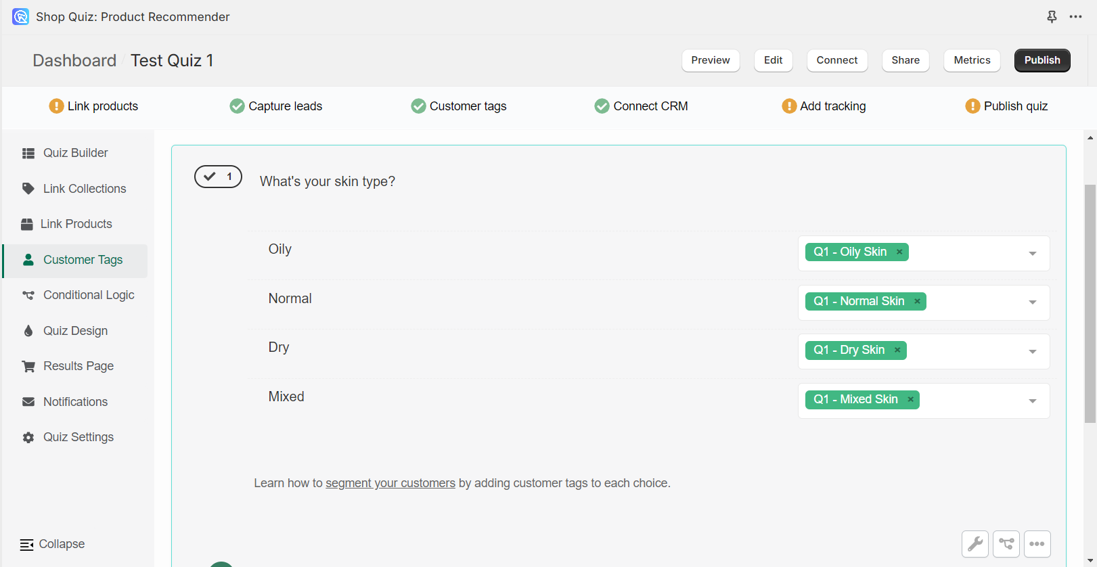The width and height of the screenshot is (1097, 567).
Task: Click the Quiz Builder list icon
Action: pyautogui.click(x=28, y=154)
